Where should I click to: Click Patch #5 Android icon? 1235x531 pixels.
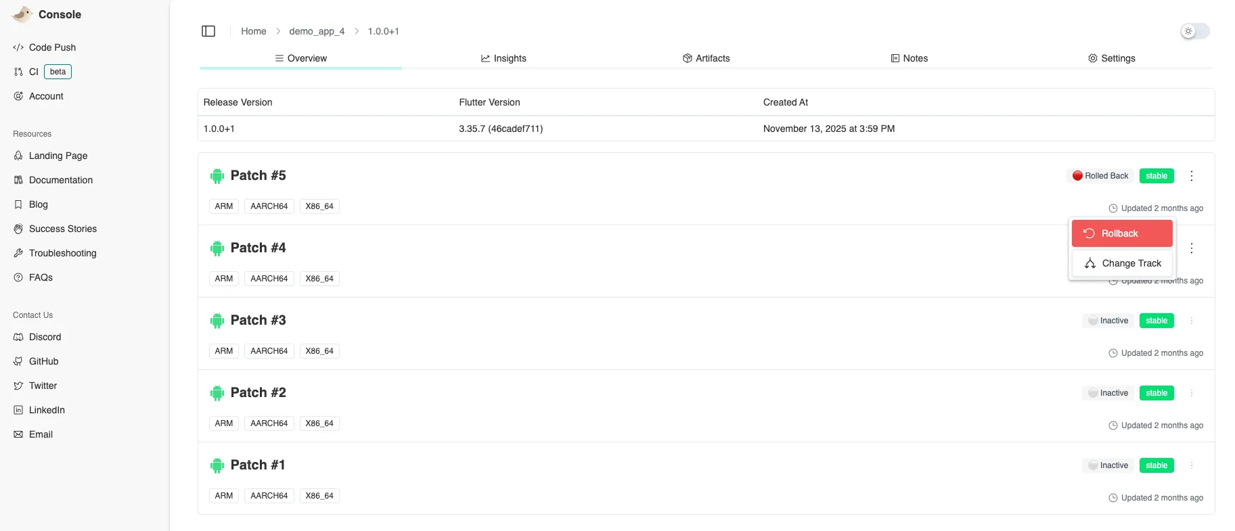tap(217, 176)
